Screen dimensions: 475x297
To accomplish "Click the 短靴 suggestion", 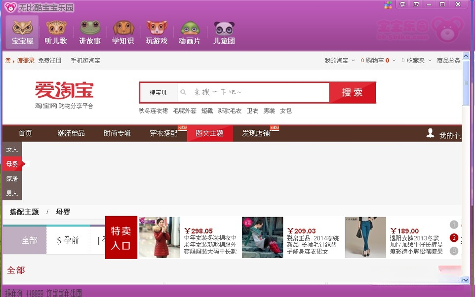I will coord(207,111).
